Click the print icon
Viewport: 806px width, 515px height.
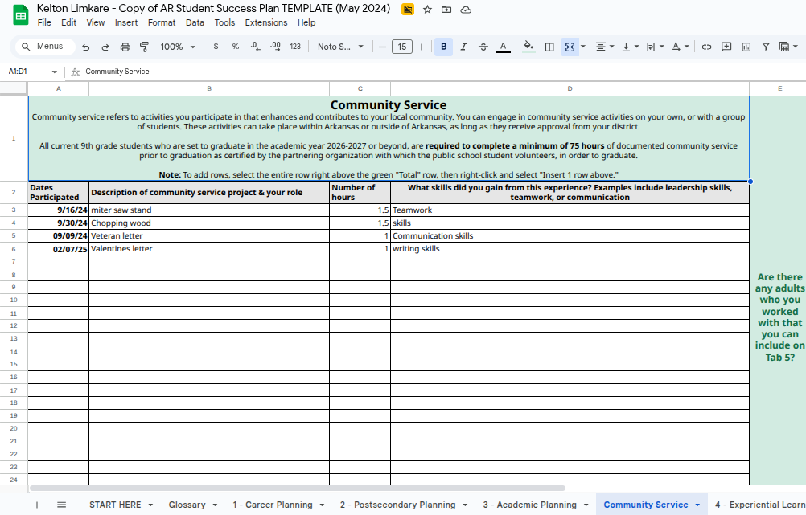pos(125,47)
